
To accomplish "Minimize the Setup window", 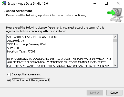I will [x=95, y=4].
